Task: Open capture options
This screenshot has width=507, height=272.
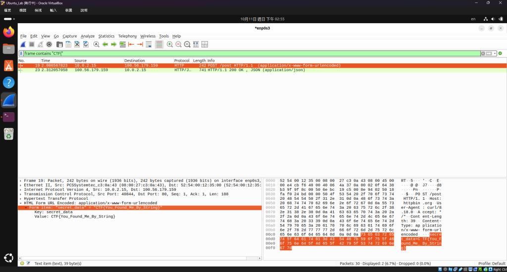Action: tap(49, 45)
